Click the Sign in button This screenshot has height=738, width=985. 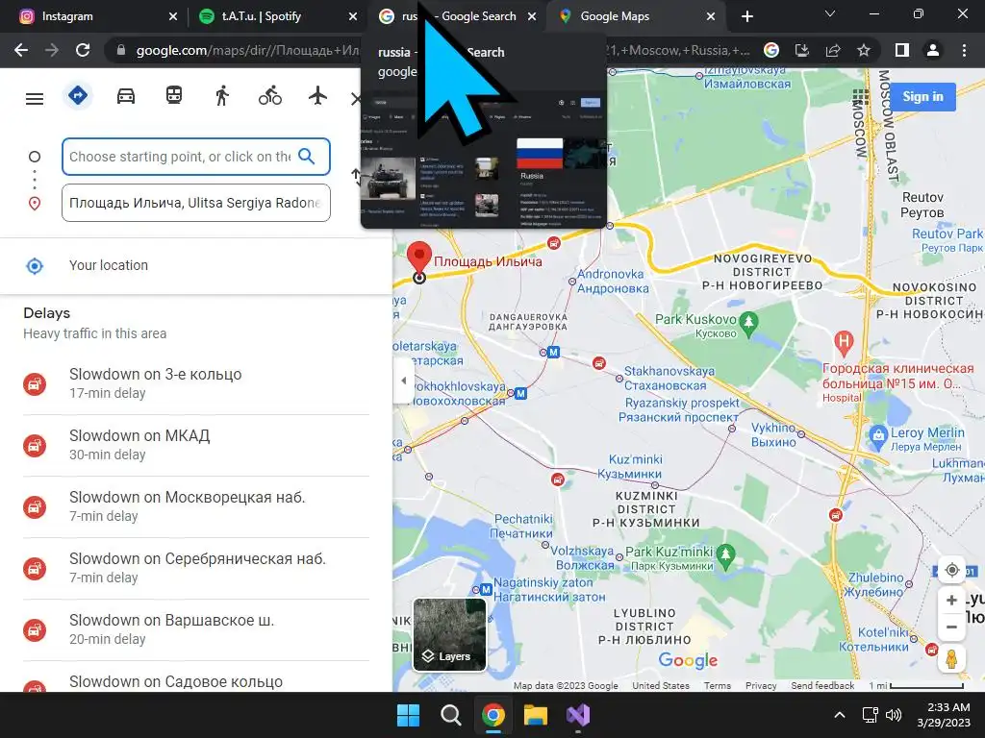pyautogui.click(x=922, y=97)
